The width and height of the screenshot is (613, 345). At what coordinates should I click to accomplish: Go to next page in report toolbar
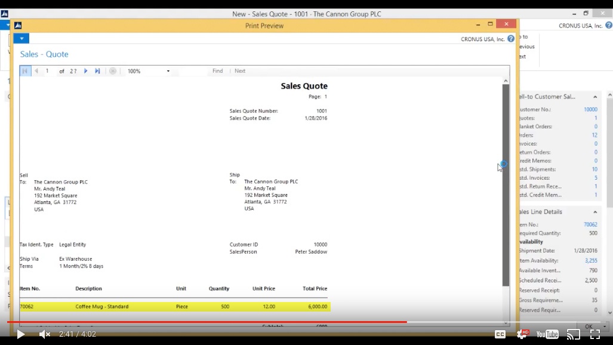85,71
